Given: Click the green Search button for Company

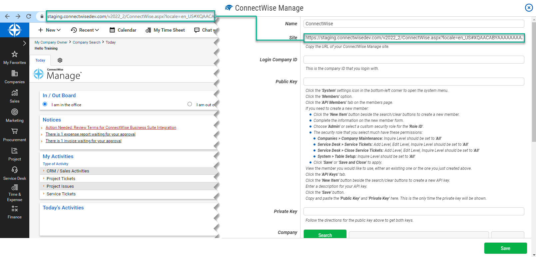Looking at the screenshot, I should point(325,234).
